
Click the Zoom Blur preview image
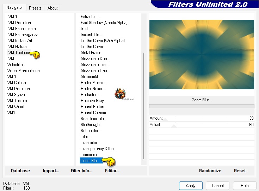(x=202, y=54)
